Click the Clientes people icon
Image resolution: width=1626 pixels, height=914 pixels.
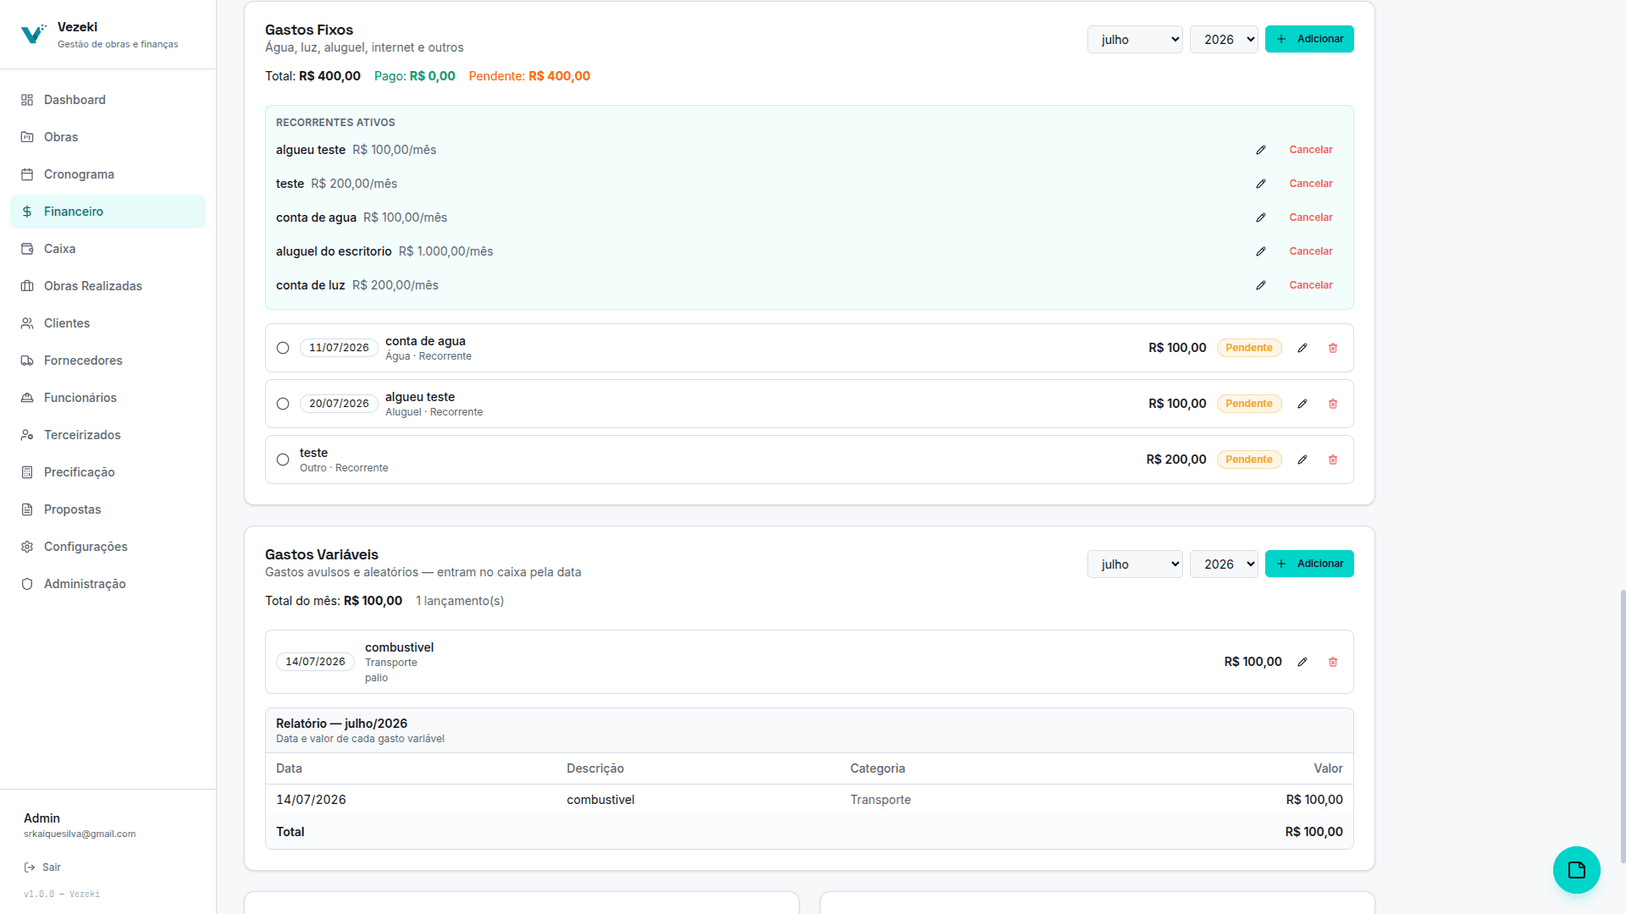click(x=27, y=323)
